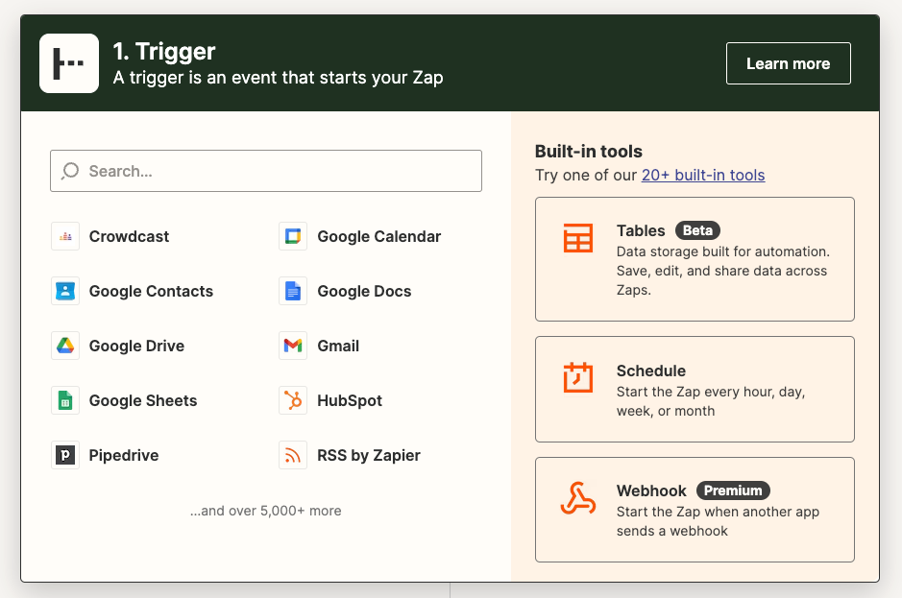
Task: Click the search magnifier icon
Action: pos(70,171)
